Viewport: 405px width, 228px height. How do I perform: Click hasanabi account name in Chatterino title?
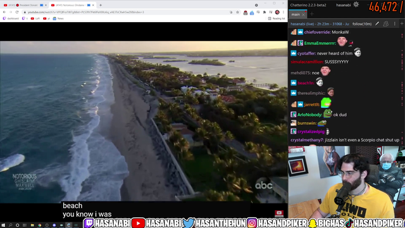pyautogui.click(x=343, y=5)
